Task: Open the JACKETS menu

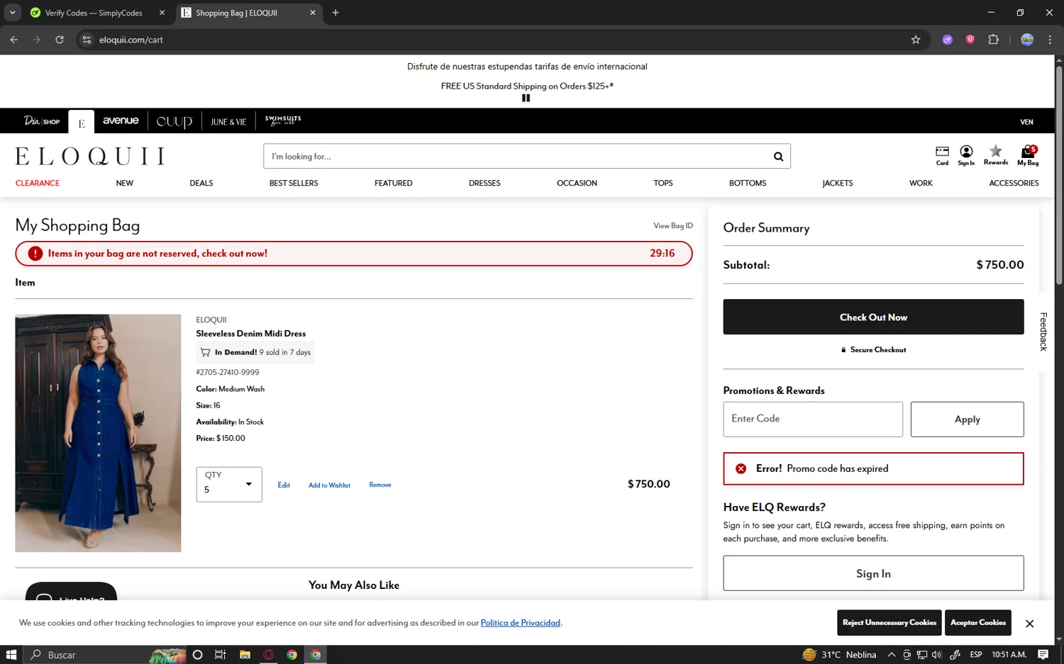Action: [838, 183]
